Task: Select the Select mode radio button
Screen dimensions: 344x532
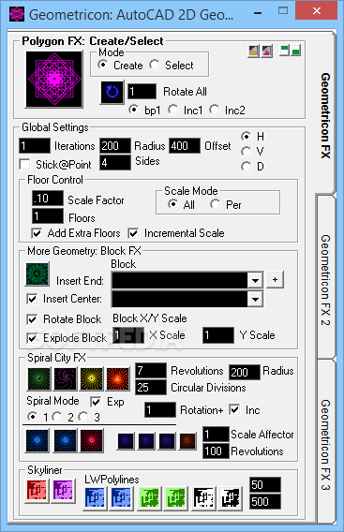Action: 155,65
